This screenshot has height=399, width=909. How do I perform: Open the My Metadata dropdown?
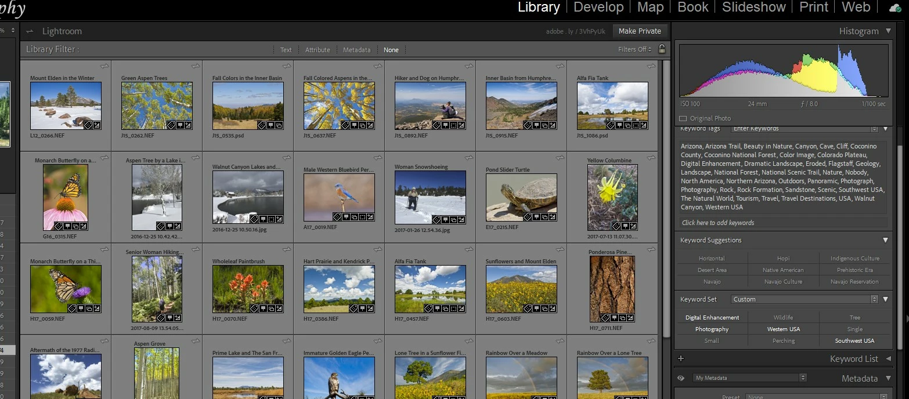[x=749, y=378]
